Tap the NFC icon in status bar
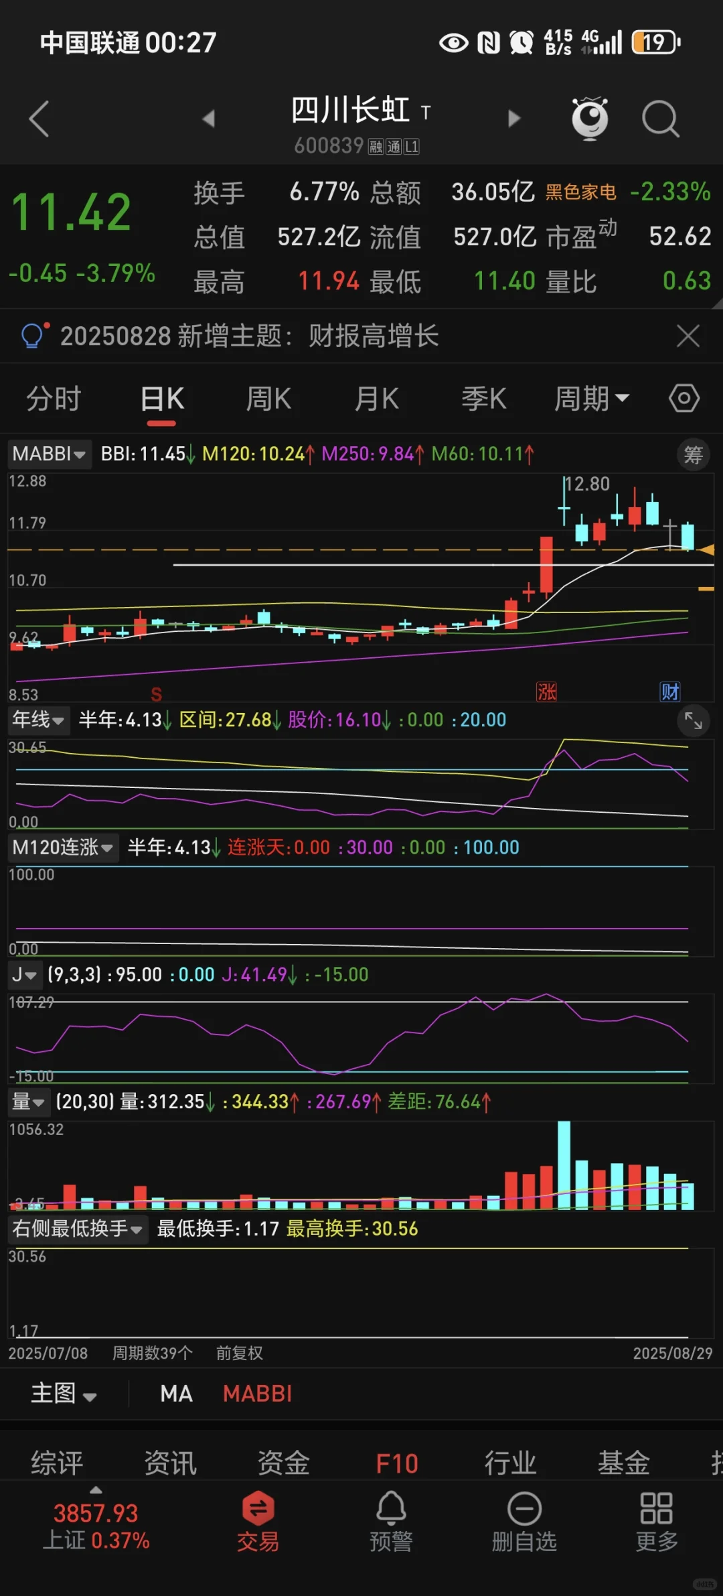The image size is (723, 1596). click(489, 43)
